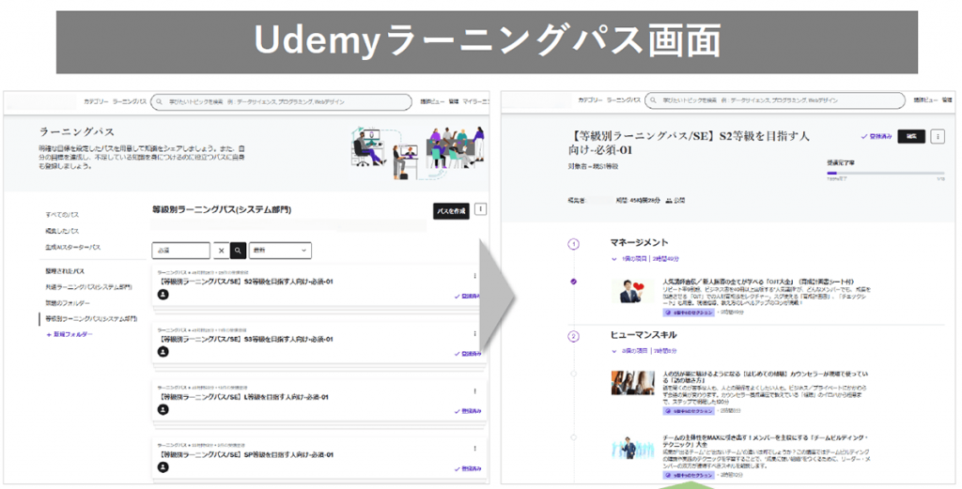The width and height of the screenshot is (962, 489).
Task: Select 生成AIスターターパス in the sidebar
Action: pos(72,247)
